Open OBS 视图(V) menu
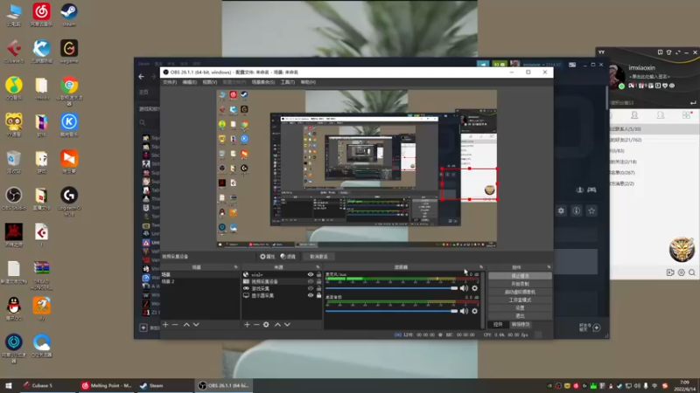This screenshot has height=393, width=700. (x=209, y=82)
